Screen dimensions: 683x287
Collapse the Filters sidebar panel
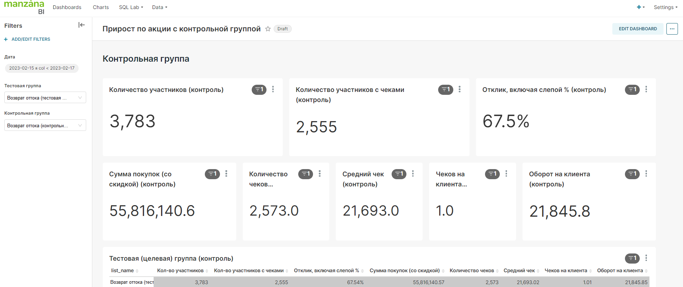(x=81, y=25)
